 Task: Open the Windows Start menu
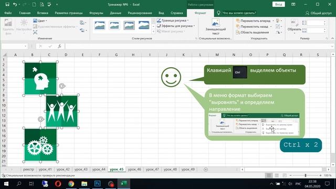6,184
